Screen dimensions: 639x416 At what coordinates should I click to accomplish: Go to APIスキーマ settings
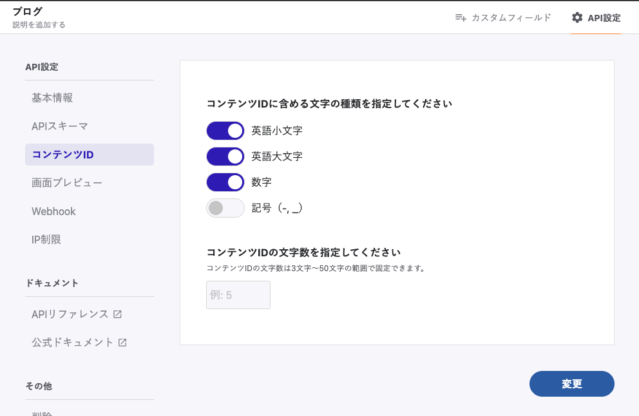60,126
